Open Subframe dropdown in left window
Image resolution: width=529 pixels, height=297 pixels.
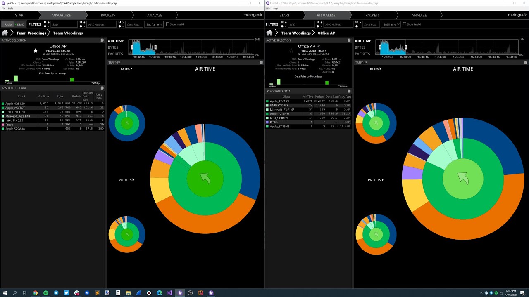point(154,24)
